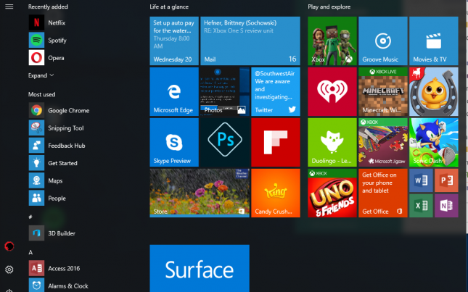This screenshot has height=292, width=468.
Task: Open Opera browser in Recently added
Action: click(x=56, y=57)
